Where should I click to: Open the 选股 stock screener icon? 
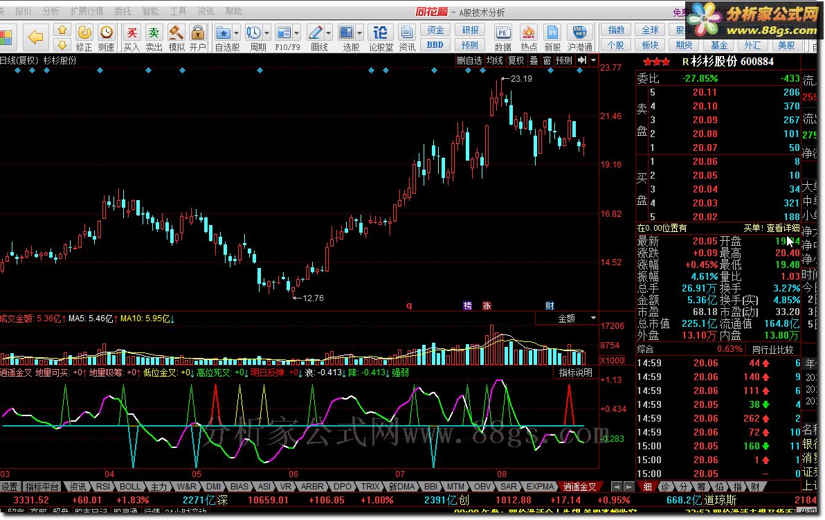pyautogui.click(x=346, y=33)
